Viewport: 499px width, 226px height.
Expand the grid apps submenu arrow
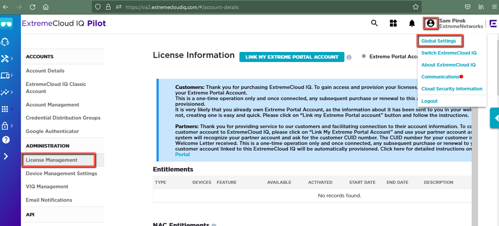coord(12,109)
